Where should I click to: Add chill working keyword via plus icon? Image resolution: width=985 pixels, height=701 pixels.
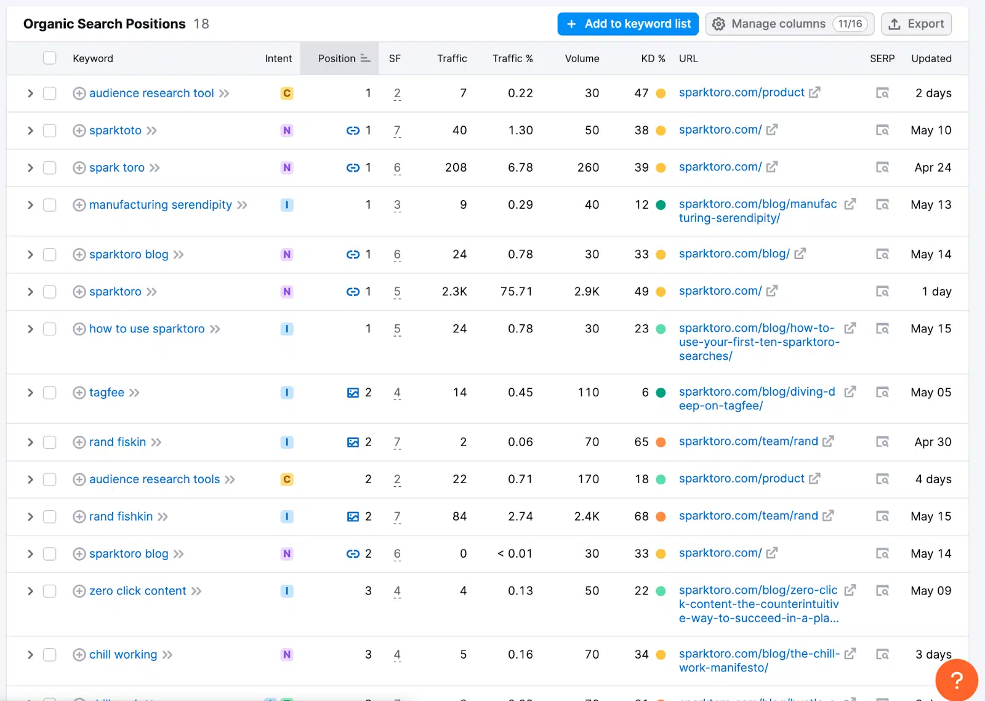click(79, 655)
